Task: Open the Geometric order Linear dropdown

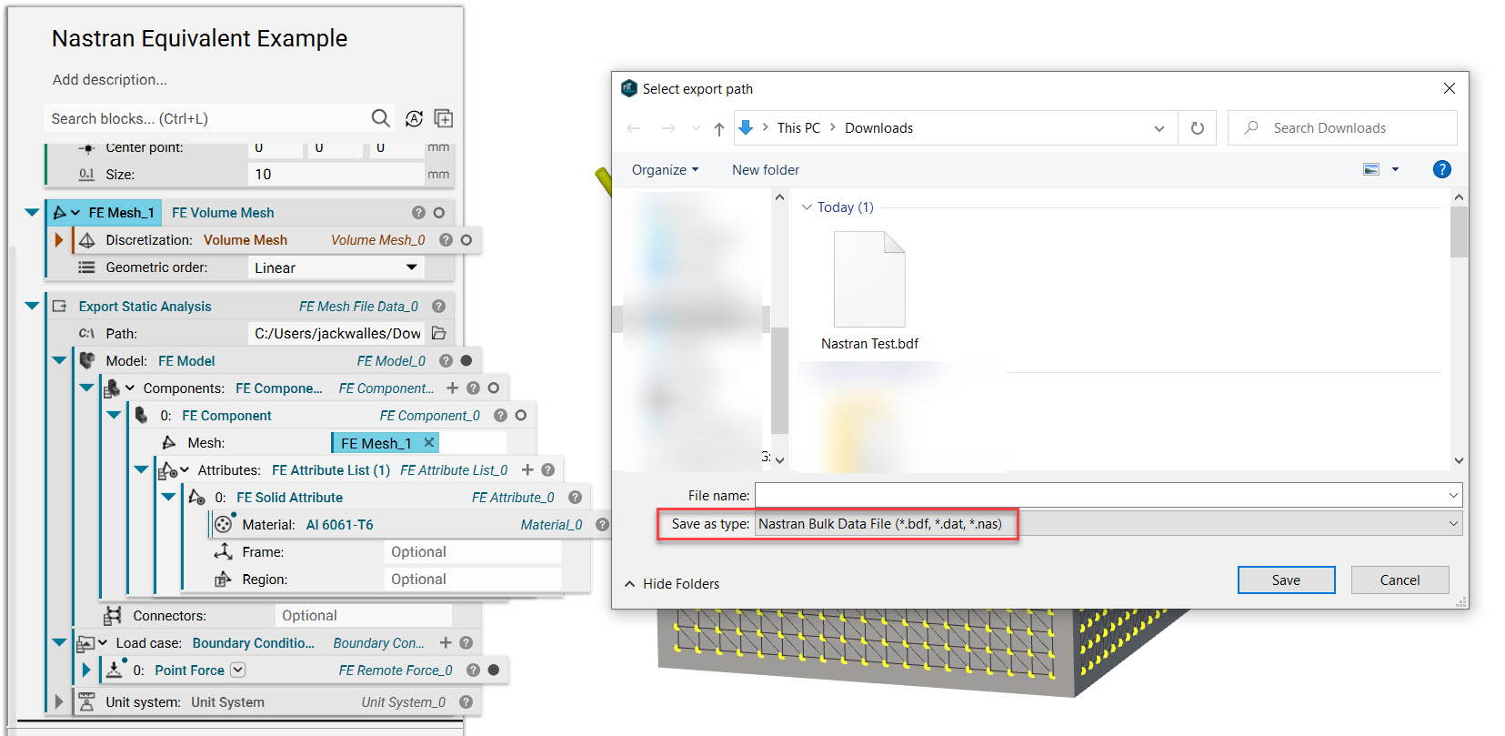Action: click(336, 267)
